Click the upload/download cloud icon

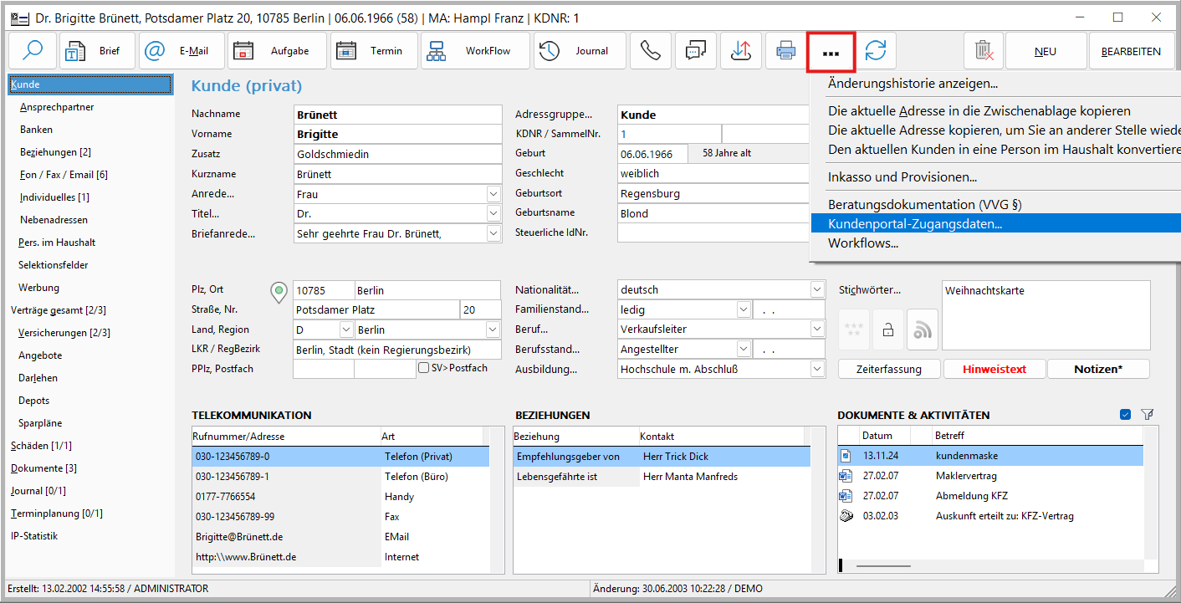coord(740,51)
